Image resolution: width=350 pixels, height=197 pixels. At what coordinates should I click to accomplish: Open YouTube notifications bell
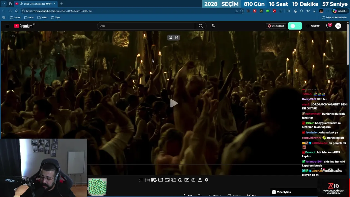click(x=328, y=26)
